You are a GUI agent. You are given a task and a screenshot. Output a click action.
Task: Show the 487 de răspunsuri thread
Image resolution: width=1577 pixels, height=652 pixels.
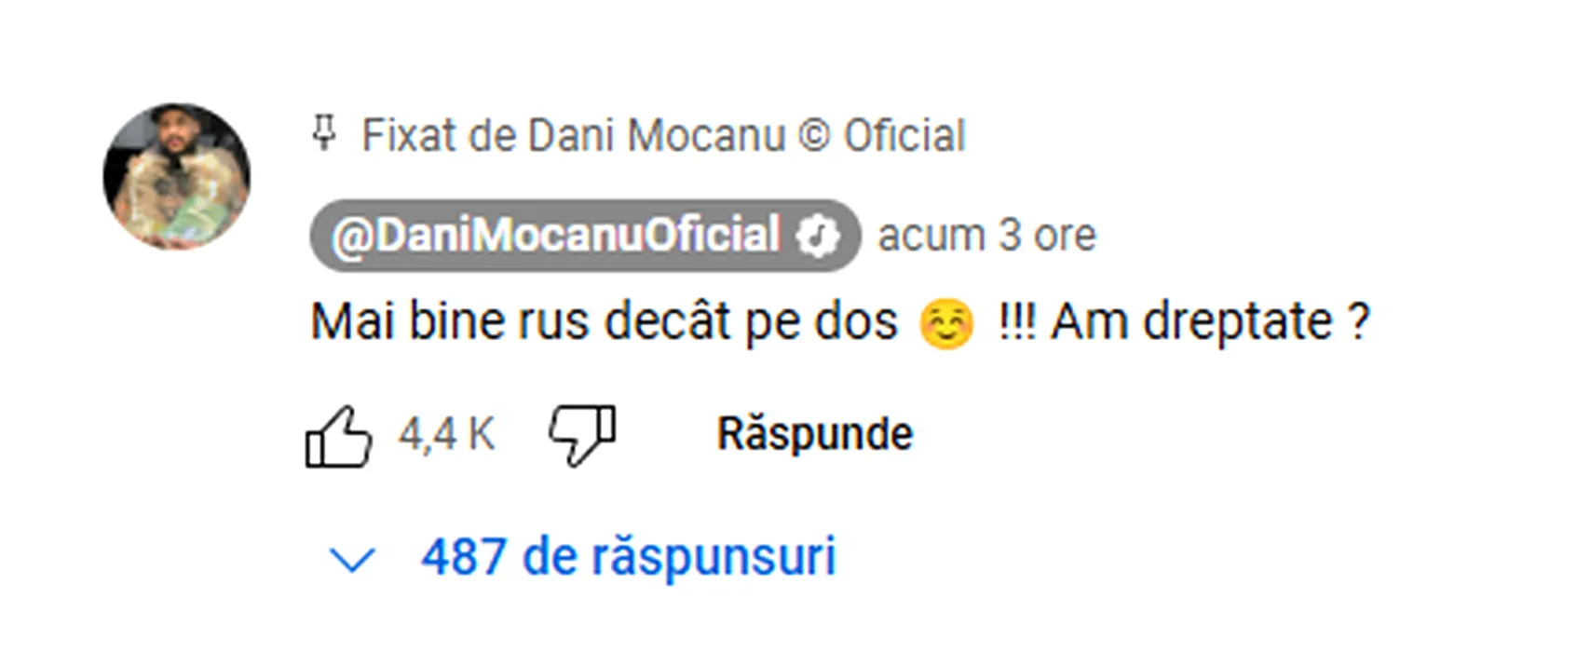tap(629, 558)
